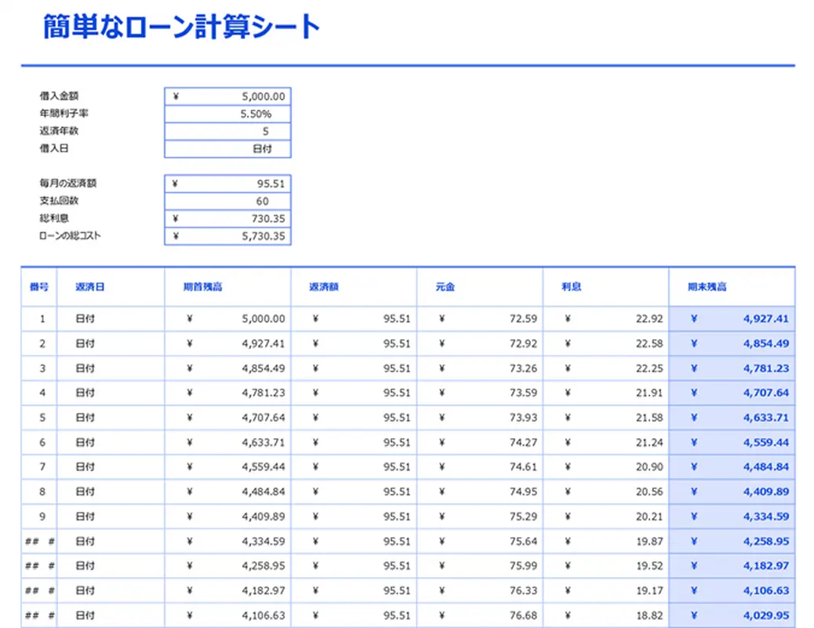
Task: Click the 総利息 cell showing 730.35
Action: 227,218
